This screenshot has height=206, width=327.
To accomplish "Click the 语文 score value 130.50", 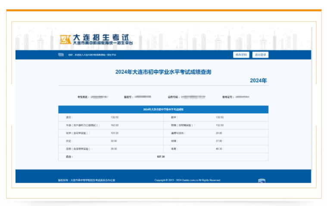I will click(115, 117).
